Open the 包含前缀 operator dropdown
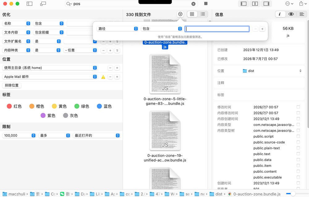Viewport: 309px width, 197px height. click(49, 32)
